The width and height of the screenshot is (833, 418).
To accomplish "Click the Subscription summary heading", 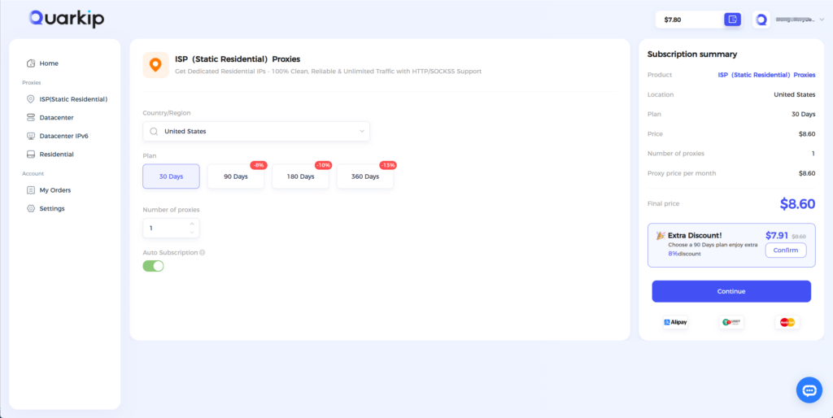I will point(692,54).
